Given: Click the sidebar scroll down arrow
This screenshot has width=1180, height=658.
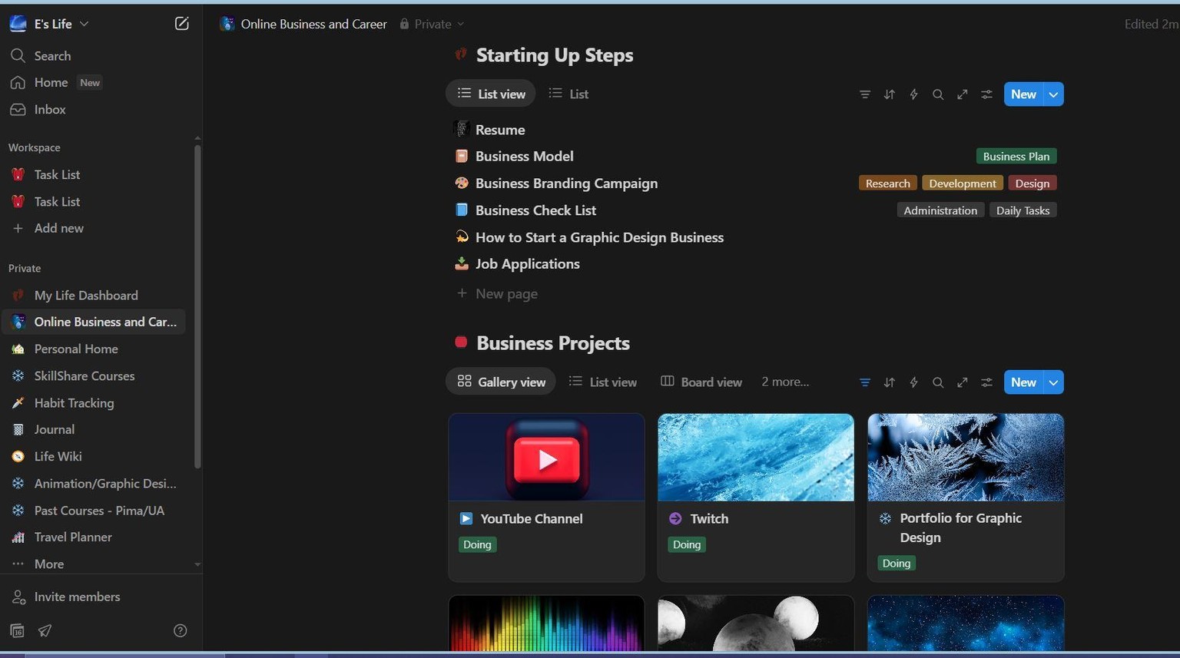Looking at the screenshot, I should point(197,564).
